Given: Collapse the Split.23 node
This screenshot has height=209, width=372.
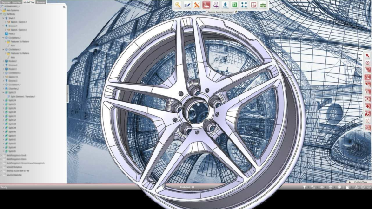Looking at the screenshot, I should click(x=3, y=92).
